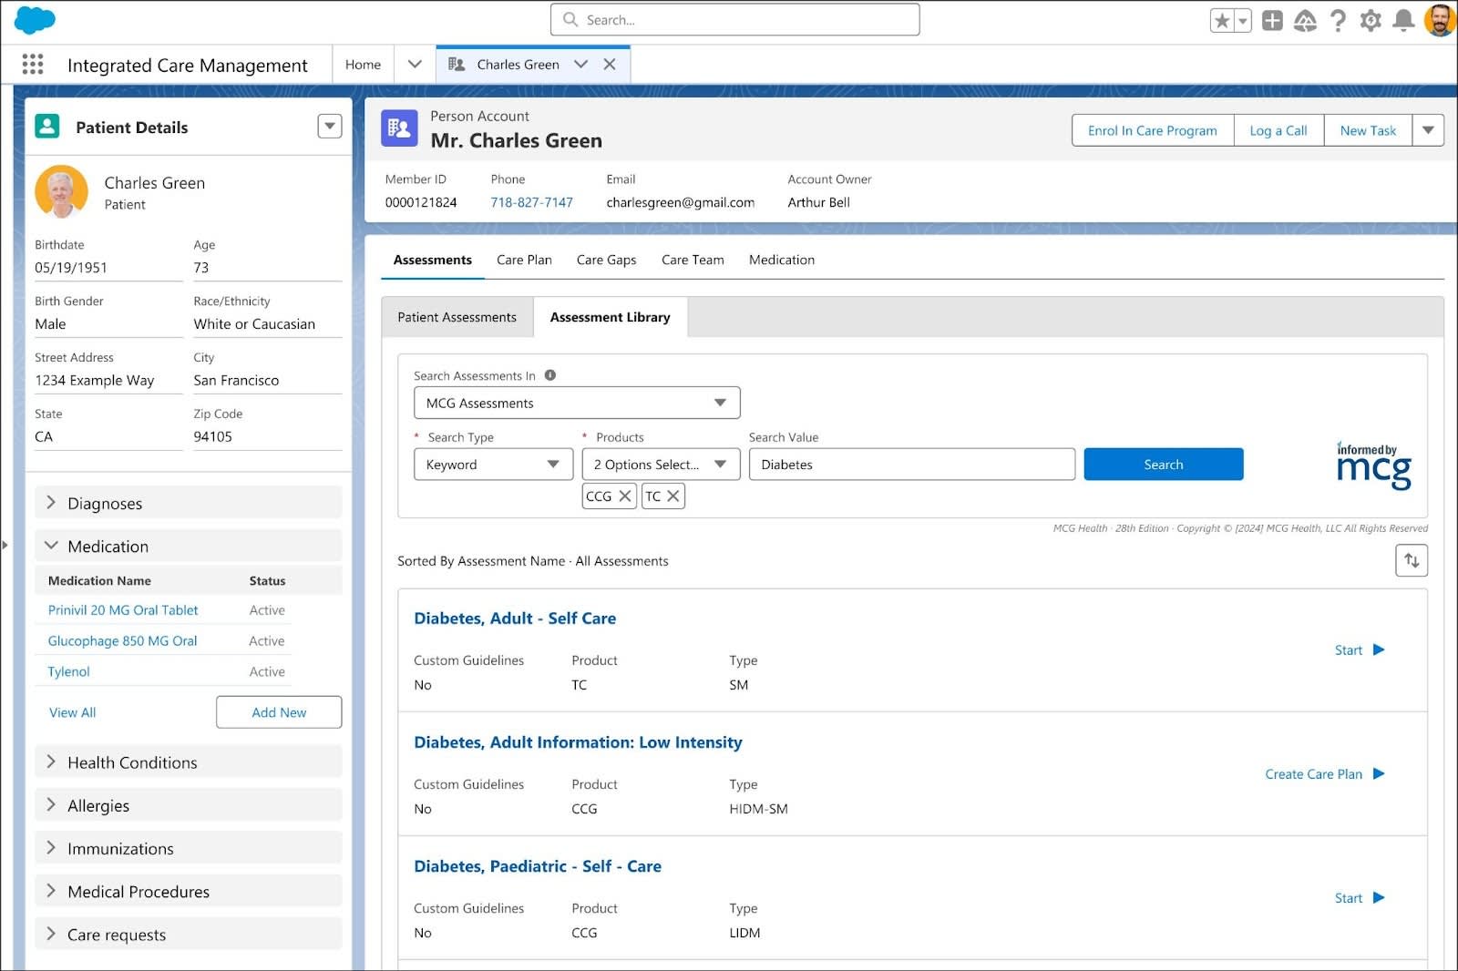This screenshot has height=971, width=1458.
Task: Click the Global Actions plus icon
Action: pyautogui.click(x=1272, y=20)
